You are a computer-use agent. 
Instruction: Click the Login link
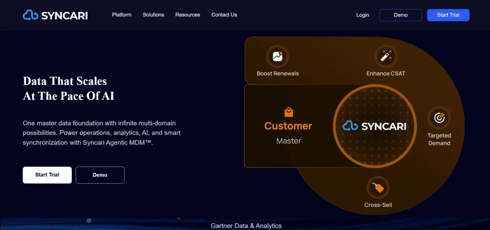pyautogui.click(x=363, y=15)
